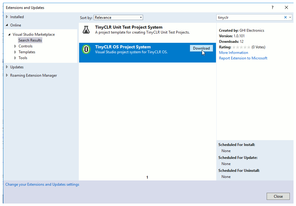Expand the Templates node arrow
This screenshot has height=206, width=296.
tap(15, 52)
